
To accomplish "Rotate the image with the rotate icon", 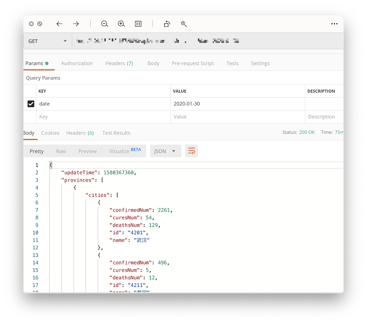I will coord(167,24).
